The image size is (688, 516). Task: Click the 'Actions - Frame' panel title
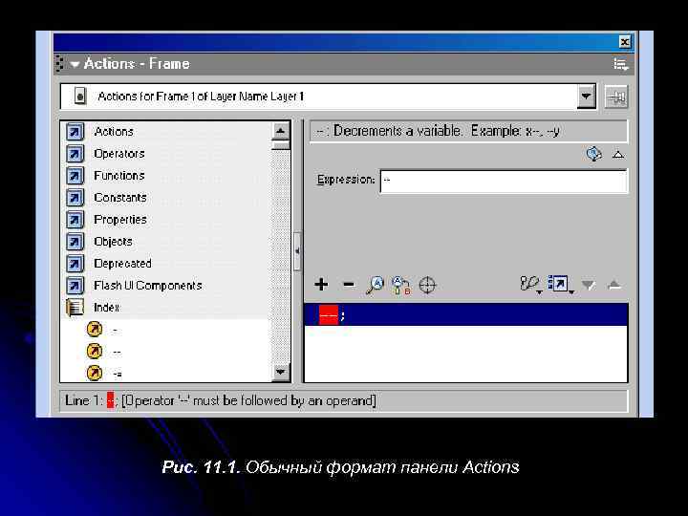click(x=137, y=64)
